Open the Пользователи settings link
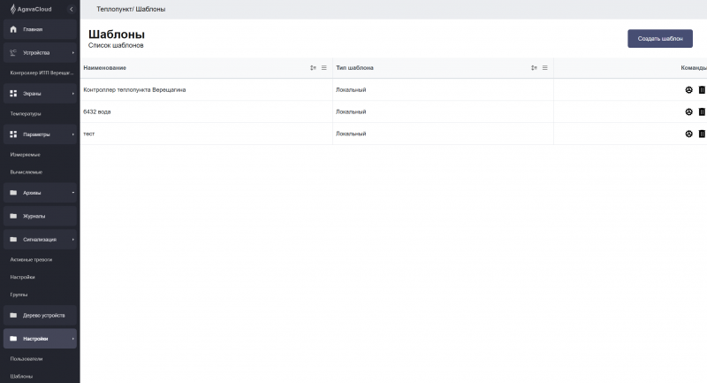 pos(27,359)
